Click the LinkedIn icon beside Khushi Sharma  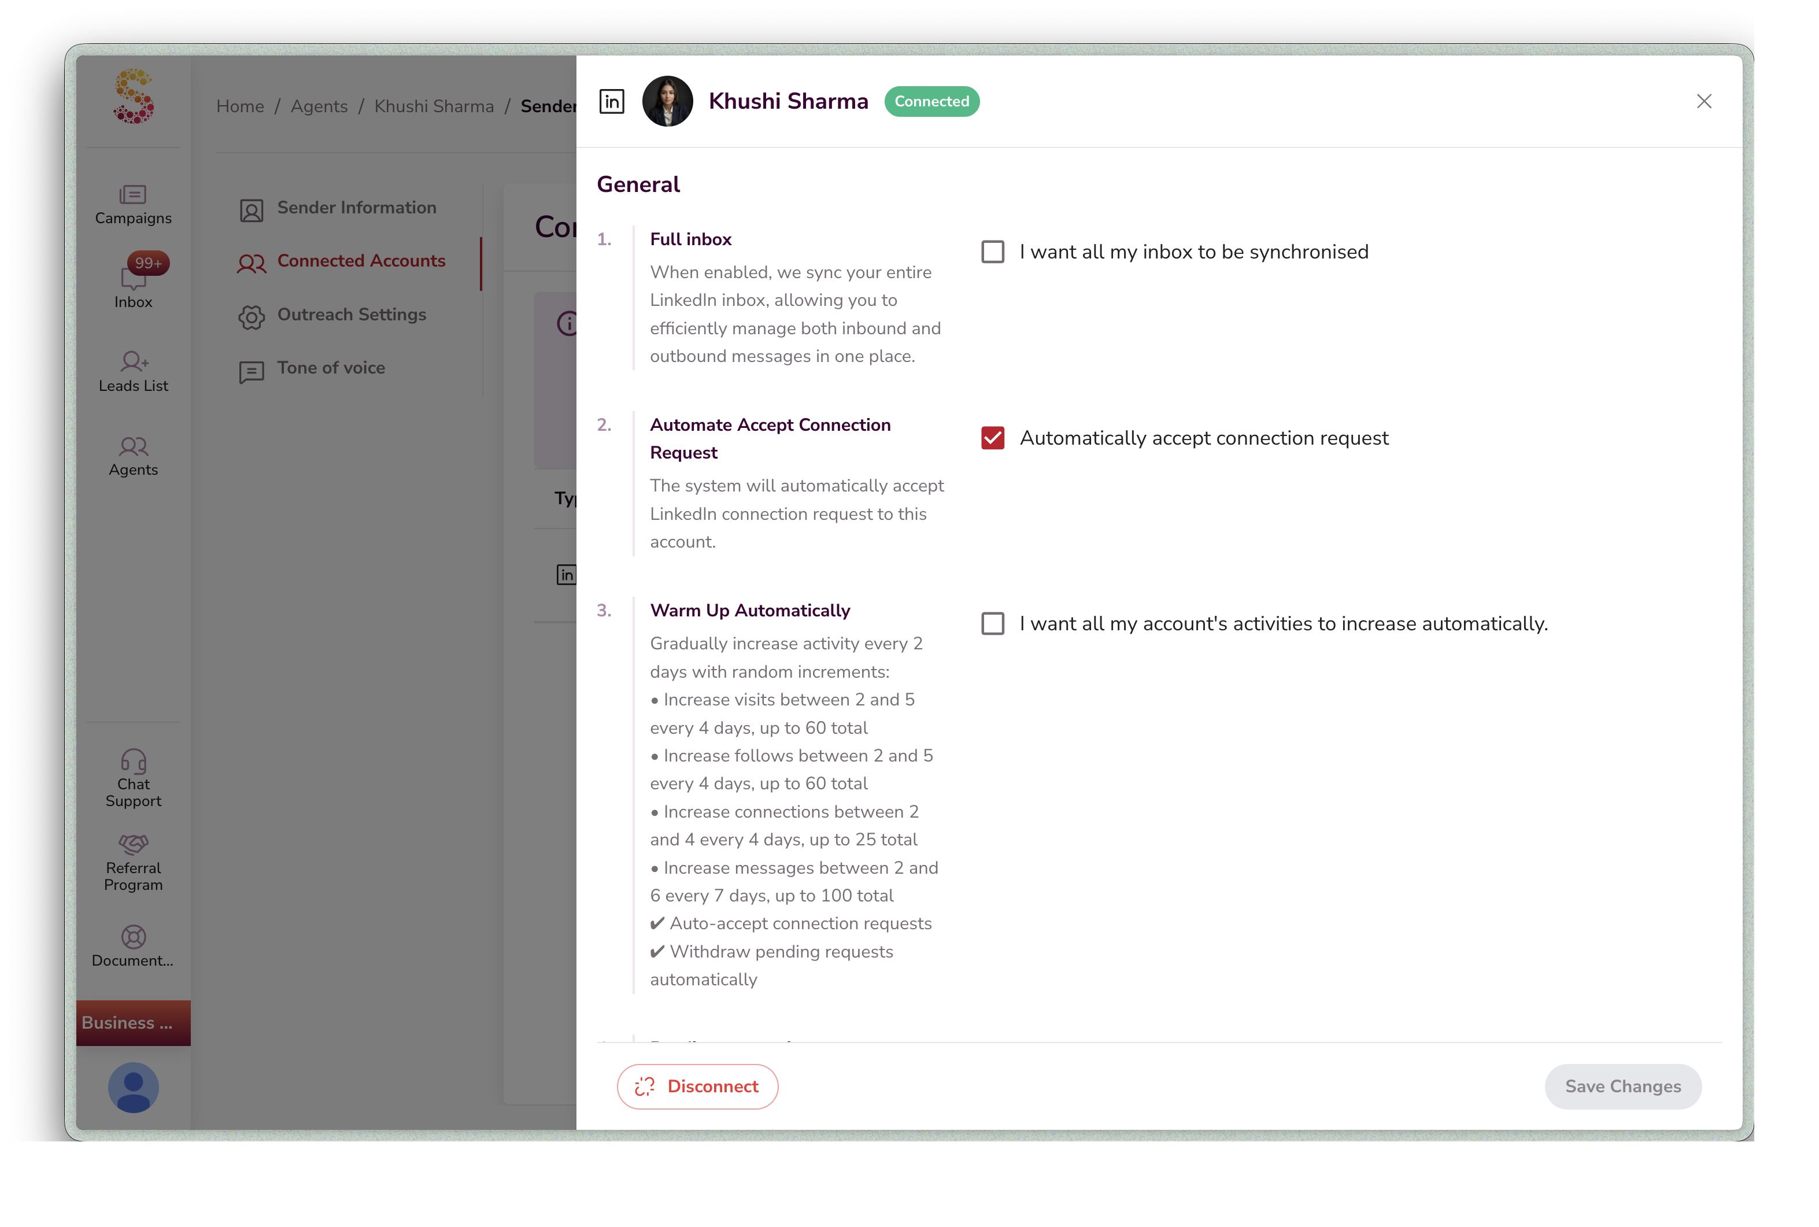[x=612, y=101]
